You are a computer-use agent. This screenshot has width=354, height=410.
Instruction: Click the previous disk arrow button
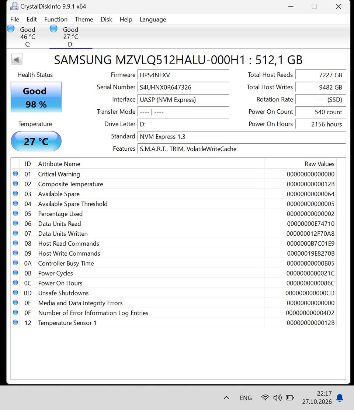[17, 59]
